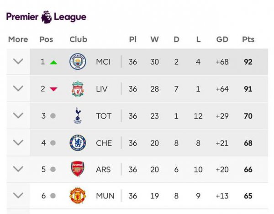
Task: Click the green up arrow beside position 1
Action: 53,63
